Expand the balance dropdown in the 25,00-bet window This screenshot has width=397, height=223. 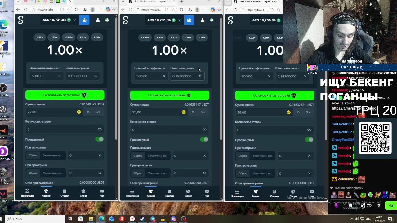pos(179,20)
